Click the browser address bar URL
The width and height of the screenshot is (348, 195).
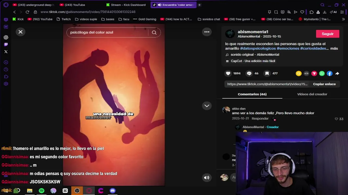(88, 12)
